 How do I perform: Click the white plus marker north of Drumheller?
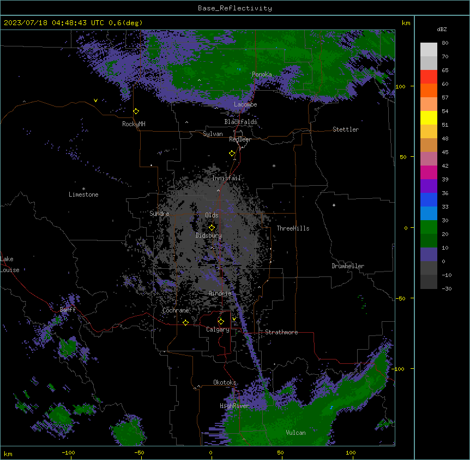coord(334,205)
